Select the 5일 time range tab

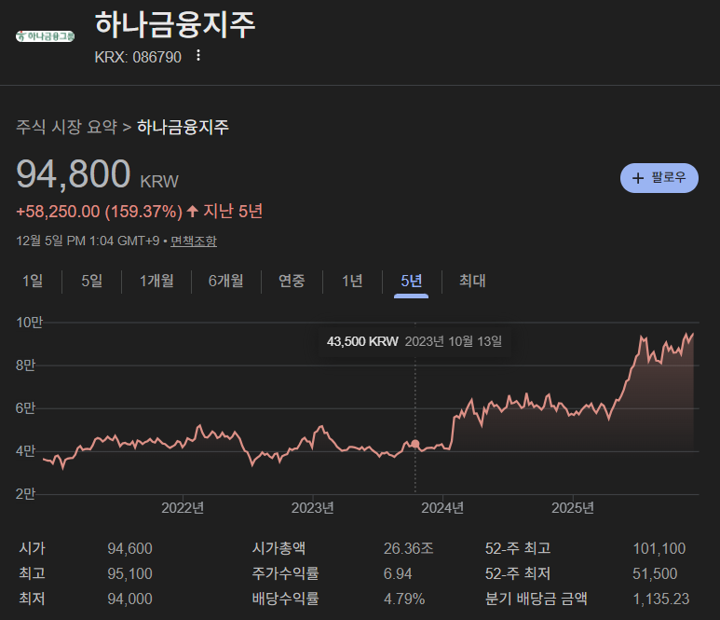click(92, 281)
